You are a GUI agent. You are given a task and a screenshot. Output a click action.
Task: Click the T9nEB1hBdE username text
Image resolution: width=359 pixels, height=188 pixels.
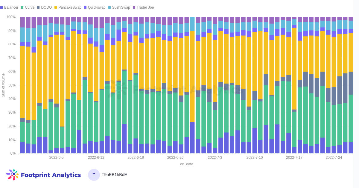tap(114, 175)
